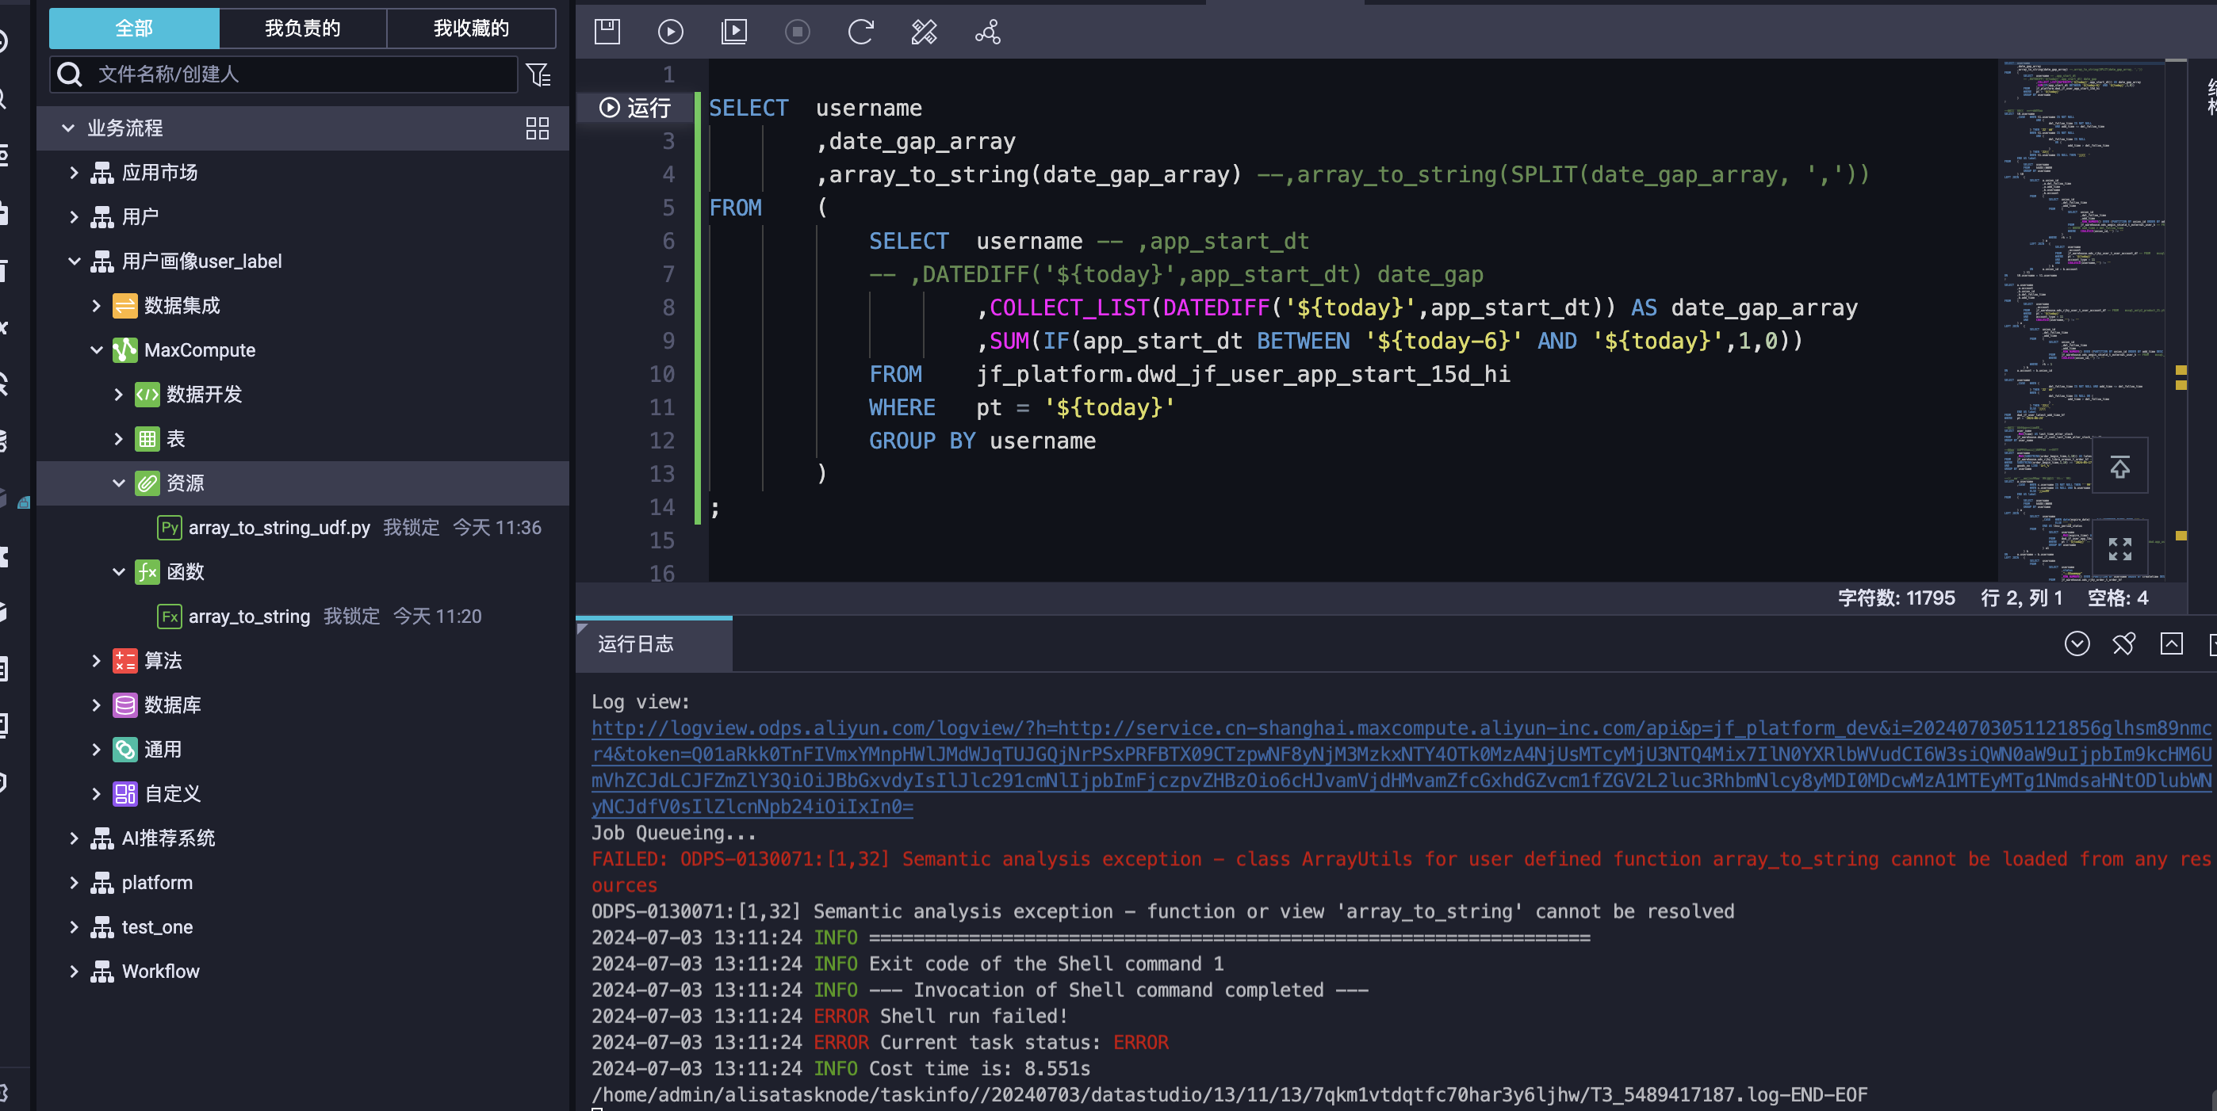Click the 字符数: 11795 status text
Screen dimensions: 2217x1111
pyautogui.click(x=1896, y=597)
